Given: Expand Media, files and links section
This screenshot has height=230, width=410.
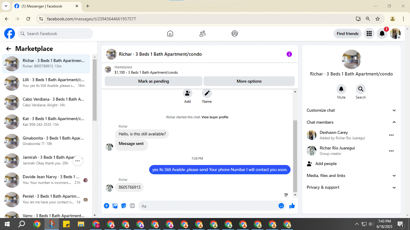Looking at the screenshot, I should coord(351,175).
